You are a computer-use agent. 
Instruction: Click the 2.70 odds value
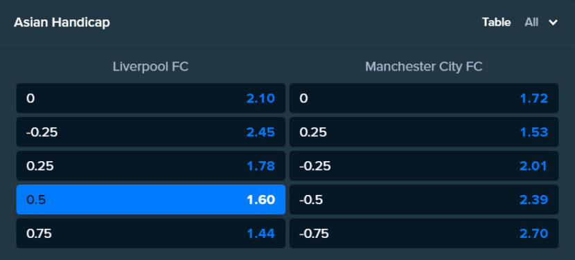pyautogui.click(x=534, y=233)
